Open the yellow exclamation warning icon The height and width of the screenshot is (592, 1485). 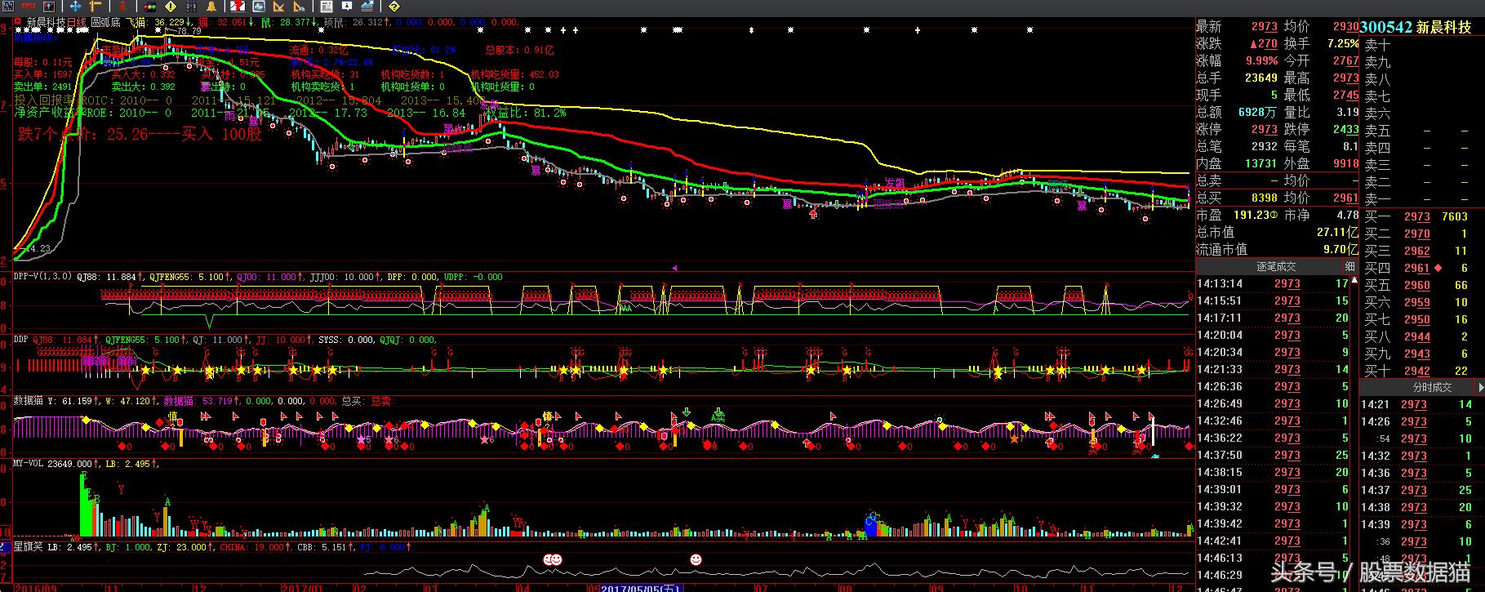click(x=171, y=6)
